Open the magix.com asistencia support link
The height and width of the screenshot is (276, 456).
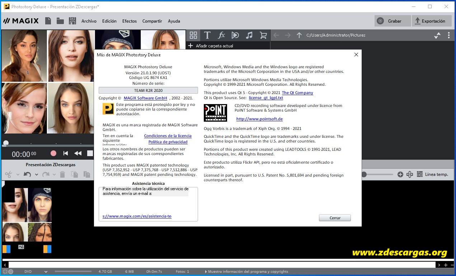point(137,216)
